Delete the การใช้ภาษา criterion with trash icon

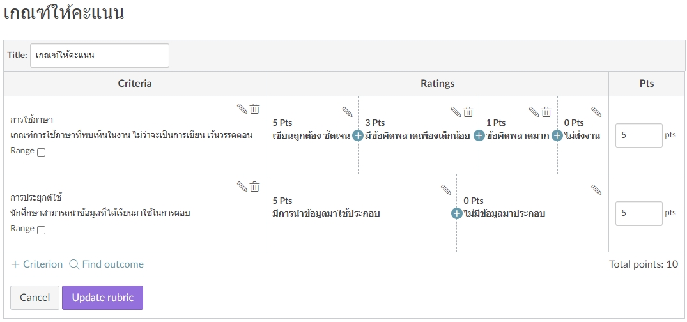254,109
